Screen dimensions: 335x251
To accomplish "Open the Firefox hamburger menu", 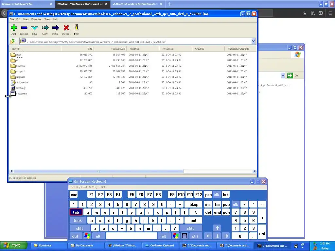I will pyautogui.click(x=330, y=13).
